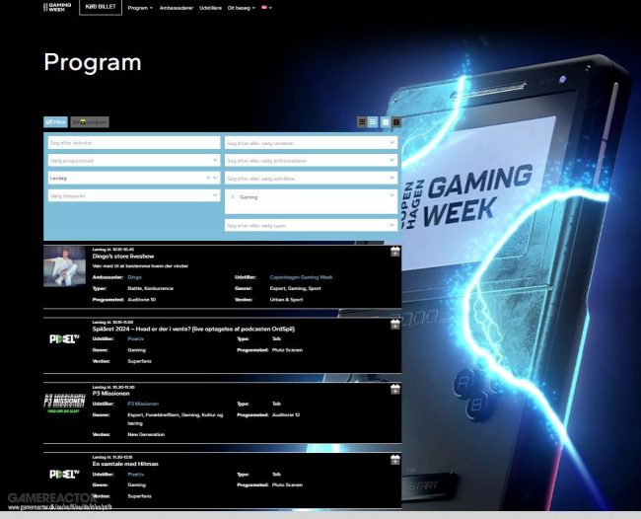641x519 pixels.
Task: Remove the Gaming genre tag
Action: click(x=233, y=197)
